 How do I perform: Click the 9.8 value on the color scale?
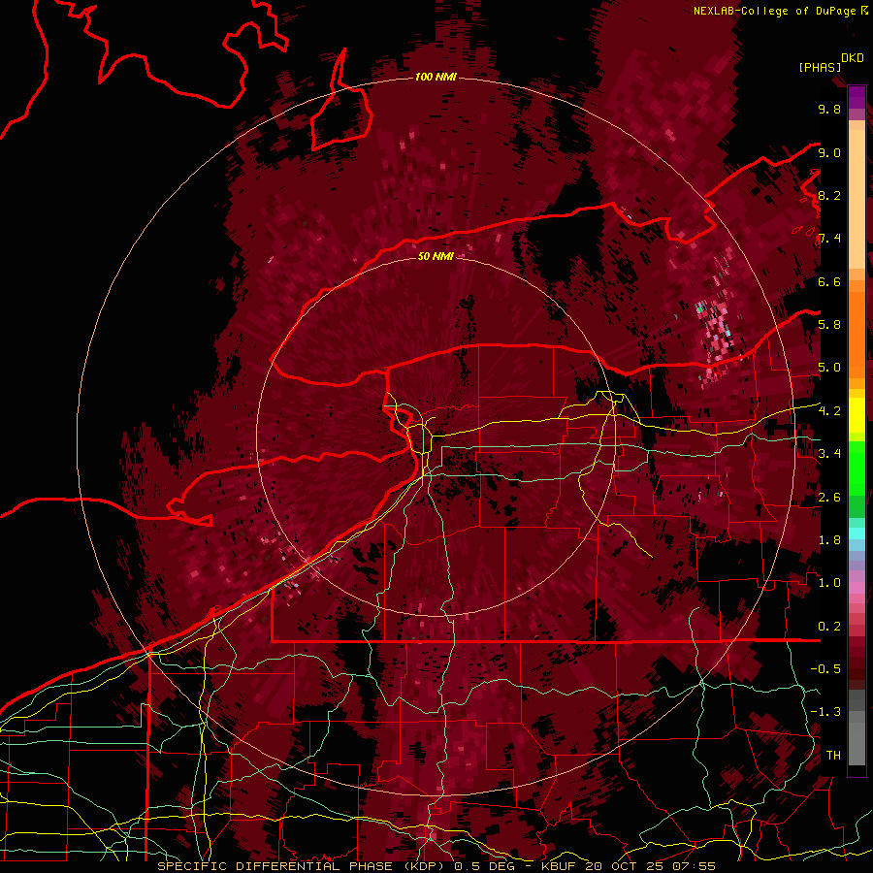click(x=829, y=109)
